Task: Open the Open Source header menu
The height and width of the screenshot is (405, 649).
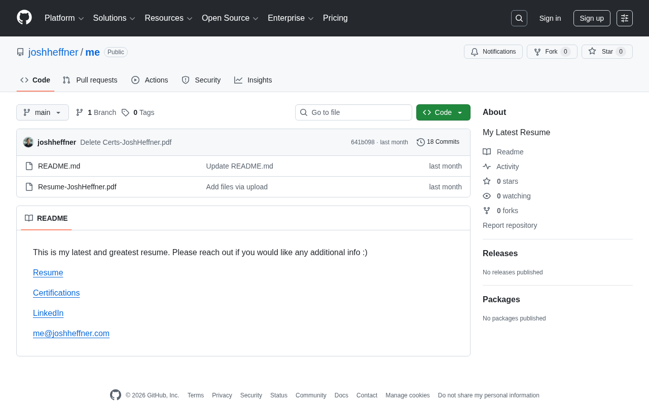Action: point(230,18)
